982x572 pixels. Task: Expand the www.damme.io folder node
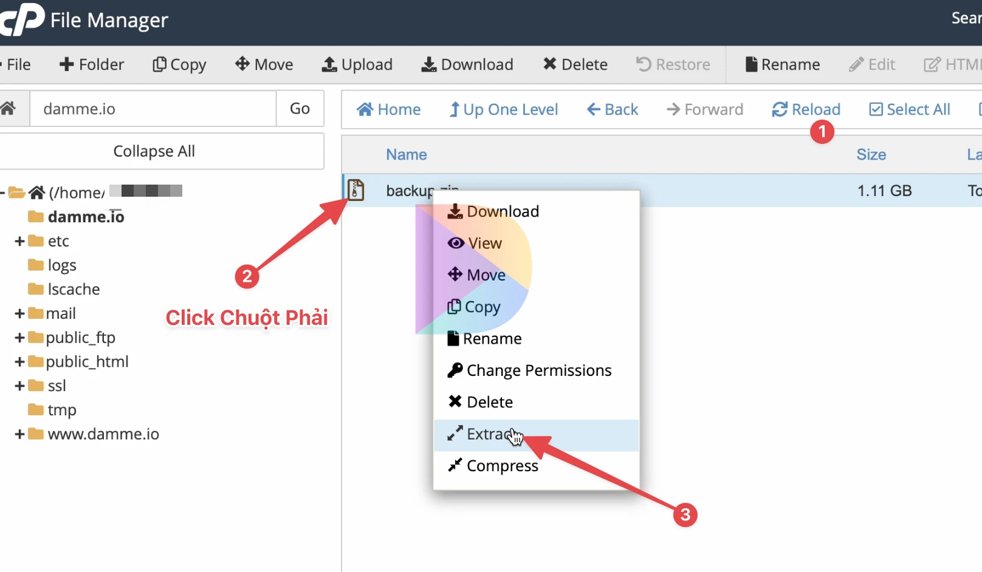(19, 434)
